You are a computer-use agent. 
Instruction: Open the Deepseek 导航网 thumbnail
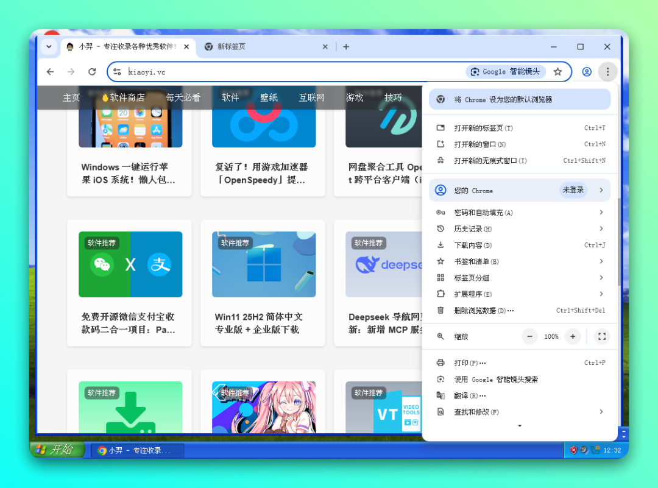click(x=384, y=264)
